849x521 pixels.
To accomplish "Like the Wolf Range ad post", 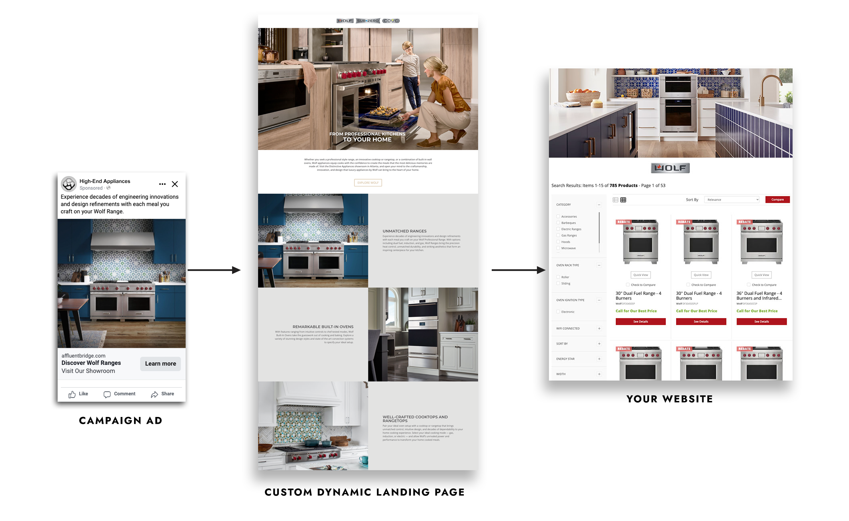I will click(78, 394).
